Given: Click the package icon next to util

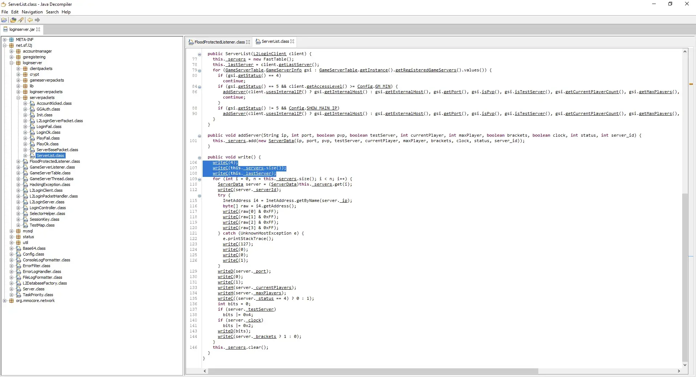Looking at the screenshot, I should click(x=18, y=243).
